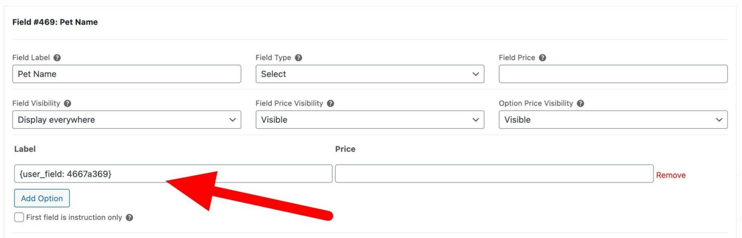Enable First field is instruction only checkbox
Screen dimensions: 742x238
[19, 217]
